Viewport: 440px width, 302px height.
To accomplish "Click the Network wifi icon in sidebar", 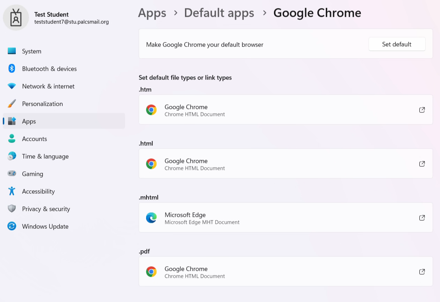I will 12,86.
